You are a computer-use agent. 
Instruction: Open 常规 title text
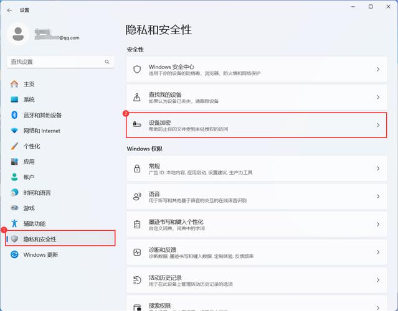[154, 166]
